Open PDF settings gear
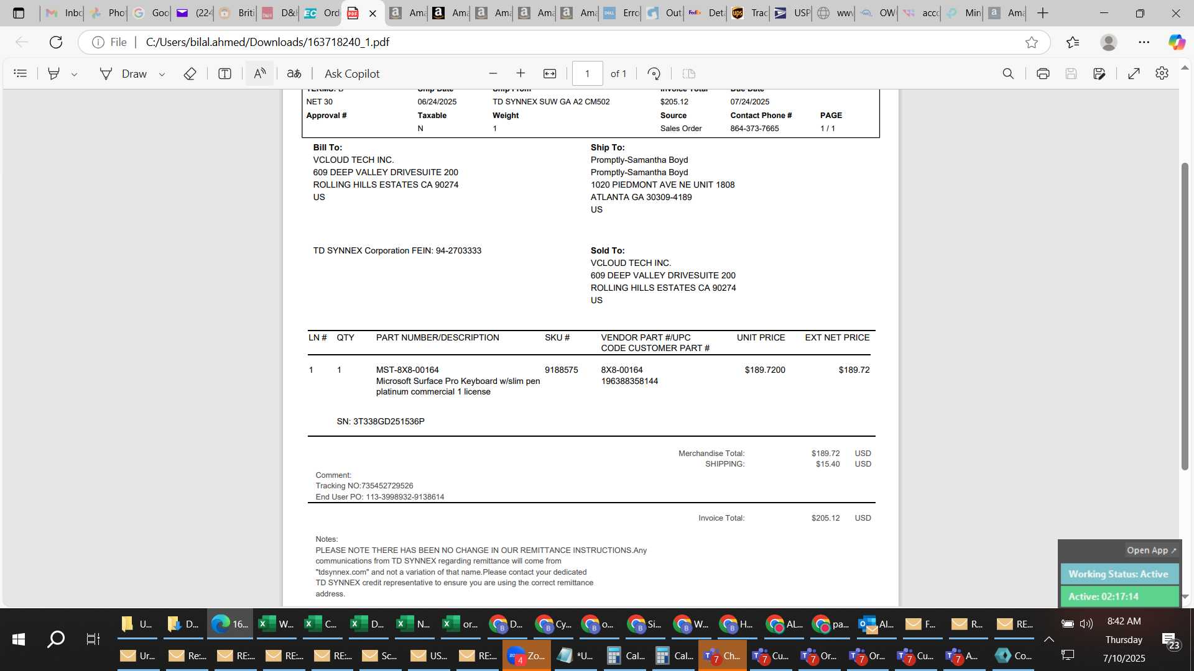 pos(1162,73)
